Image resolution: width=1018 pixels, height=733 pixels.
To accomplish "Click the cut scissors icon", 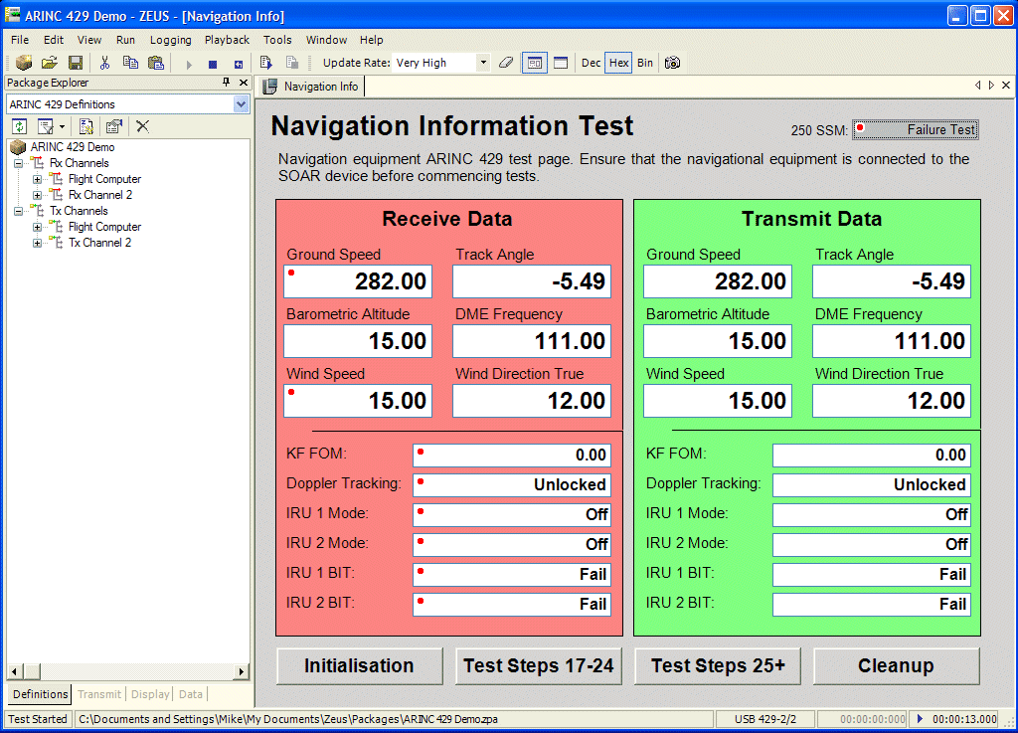I will [x=104, y=63].
